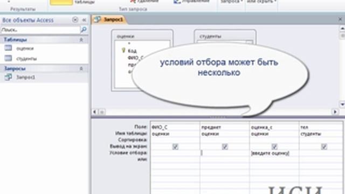Toggle display checkbox for тел column
The height and width of the screenshot is (194, 345).
point(324,147)
